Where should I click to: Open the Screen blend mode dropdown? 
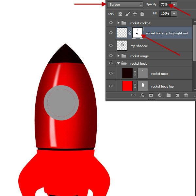coord(125,5)
